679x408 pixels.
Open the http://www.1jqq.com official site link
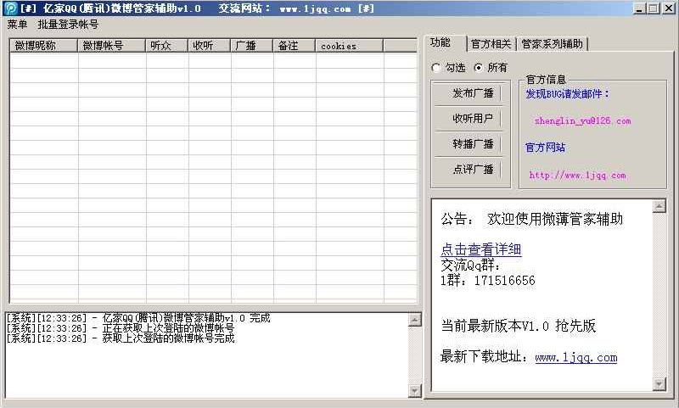point(578,176)
